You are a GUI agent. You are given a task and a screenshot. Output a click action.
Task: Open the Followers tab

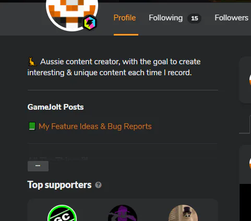(x=232, y=18)
